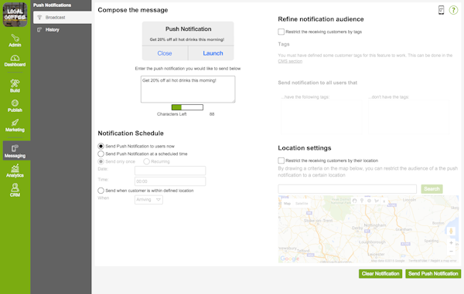
Task: Click the location Search button
Action: click(x=432, y=189)
